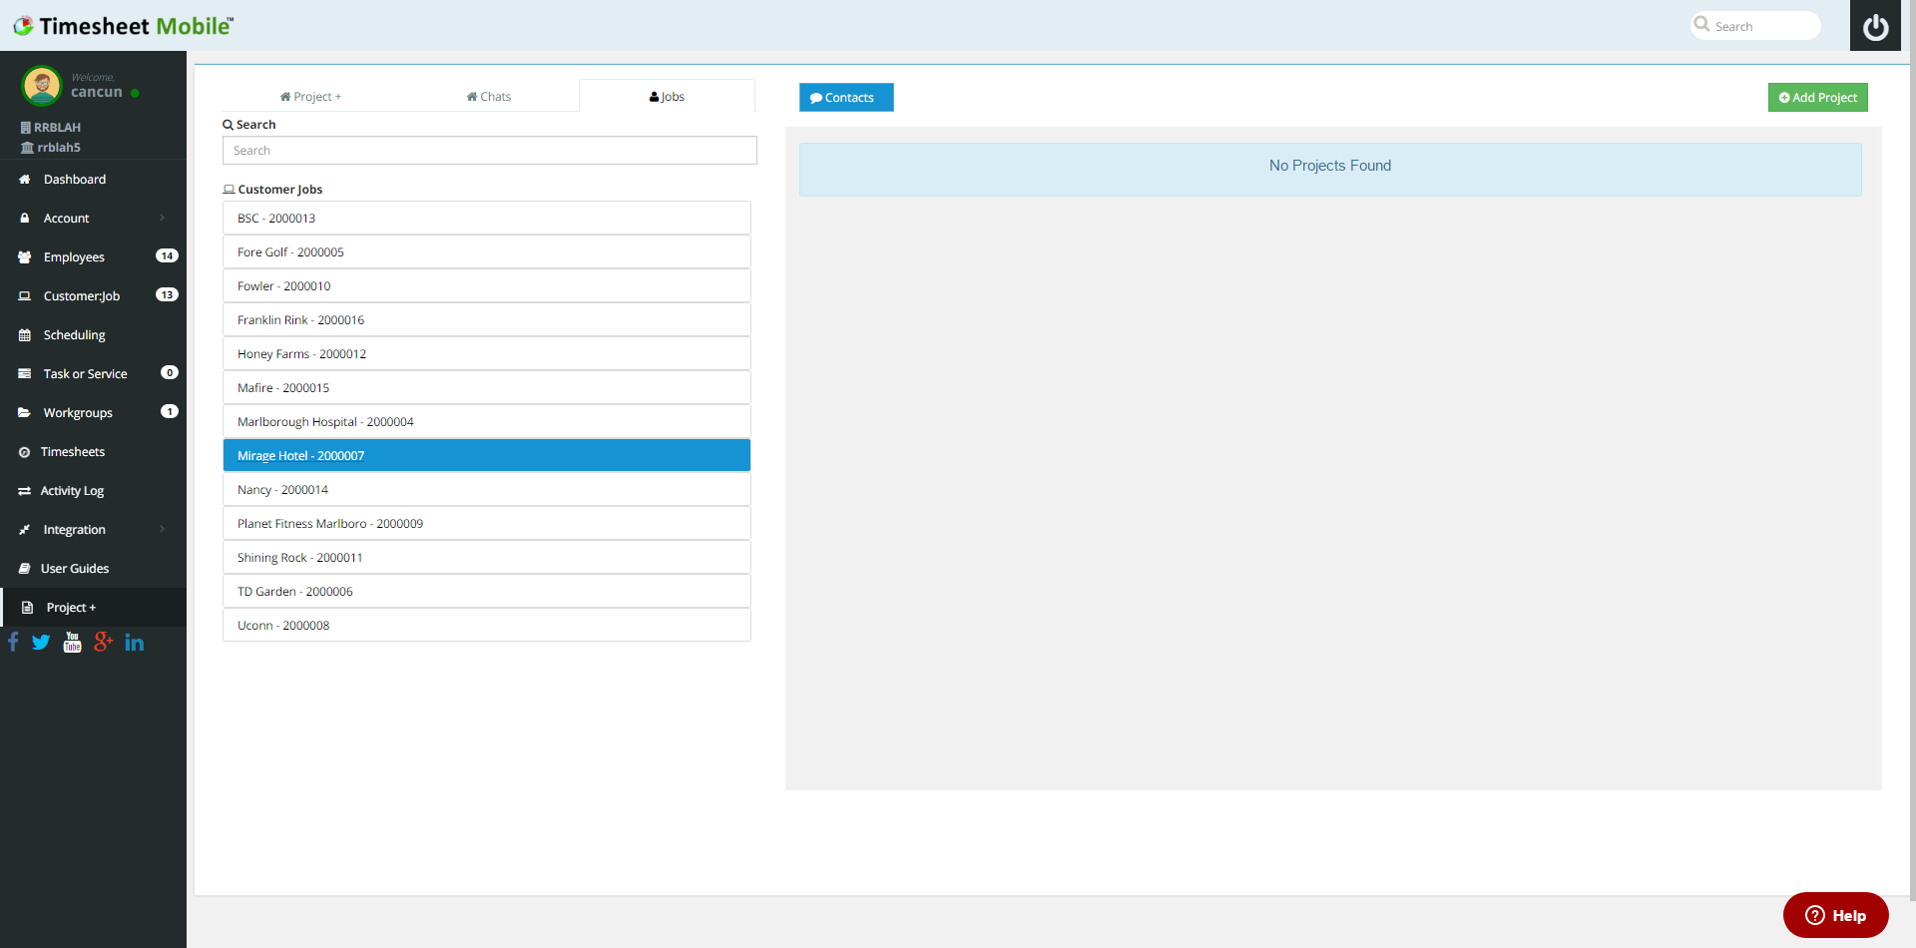Click the Customer:Job laptop icon
The image size is (1916, 948).
click(25, 296)
